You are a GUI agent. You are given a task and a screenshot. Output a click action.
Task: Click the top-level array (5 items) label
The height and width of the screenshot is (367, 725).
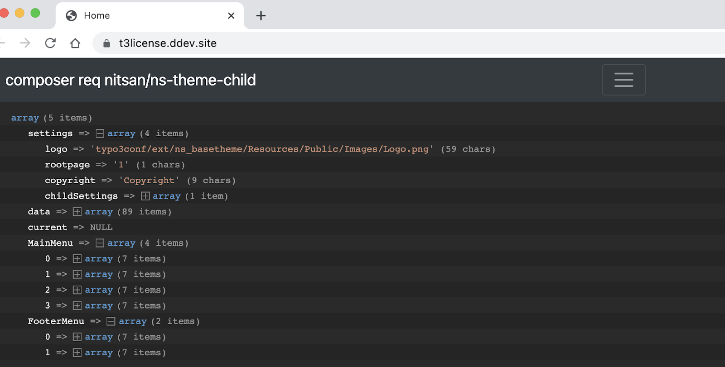click(x=52, y=118)
